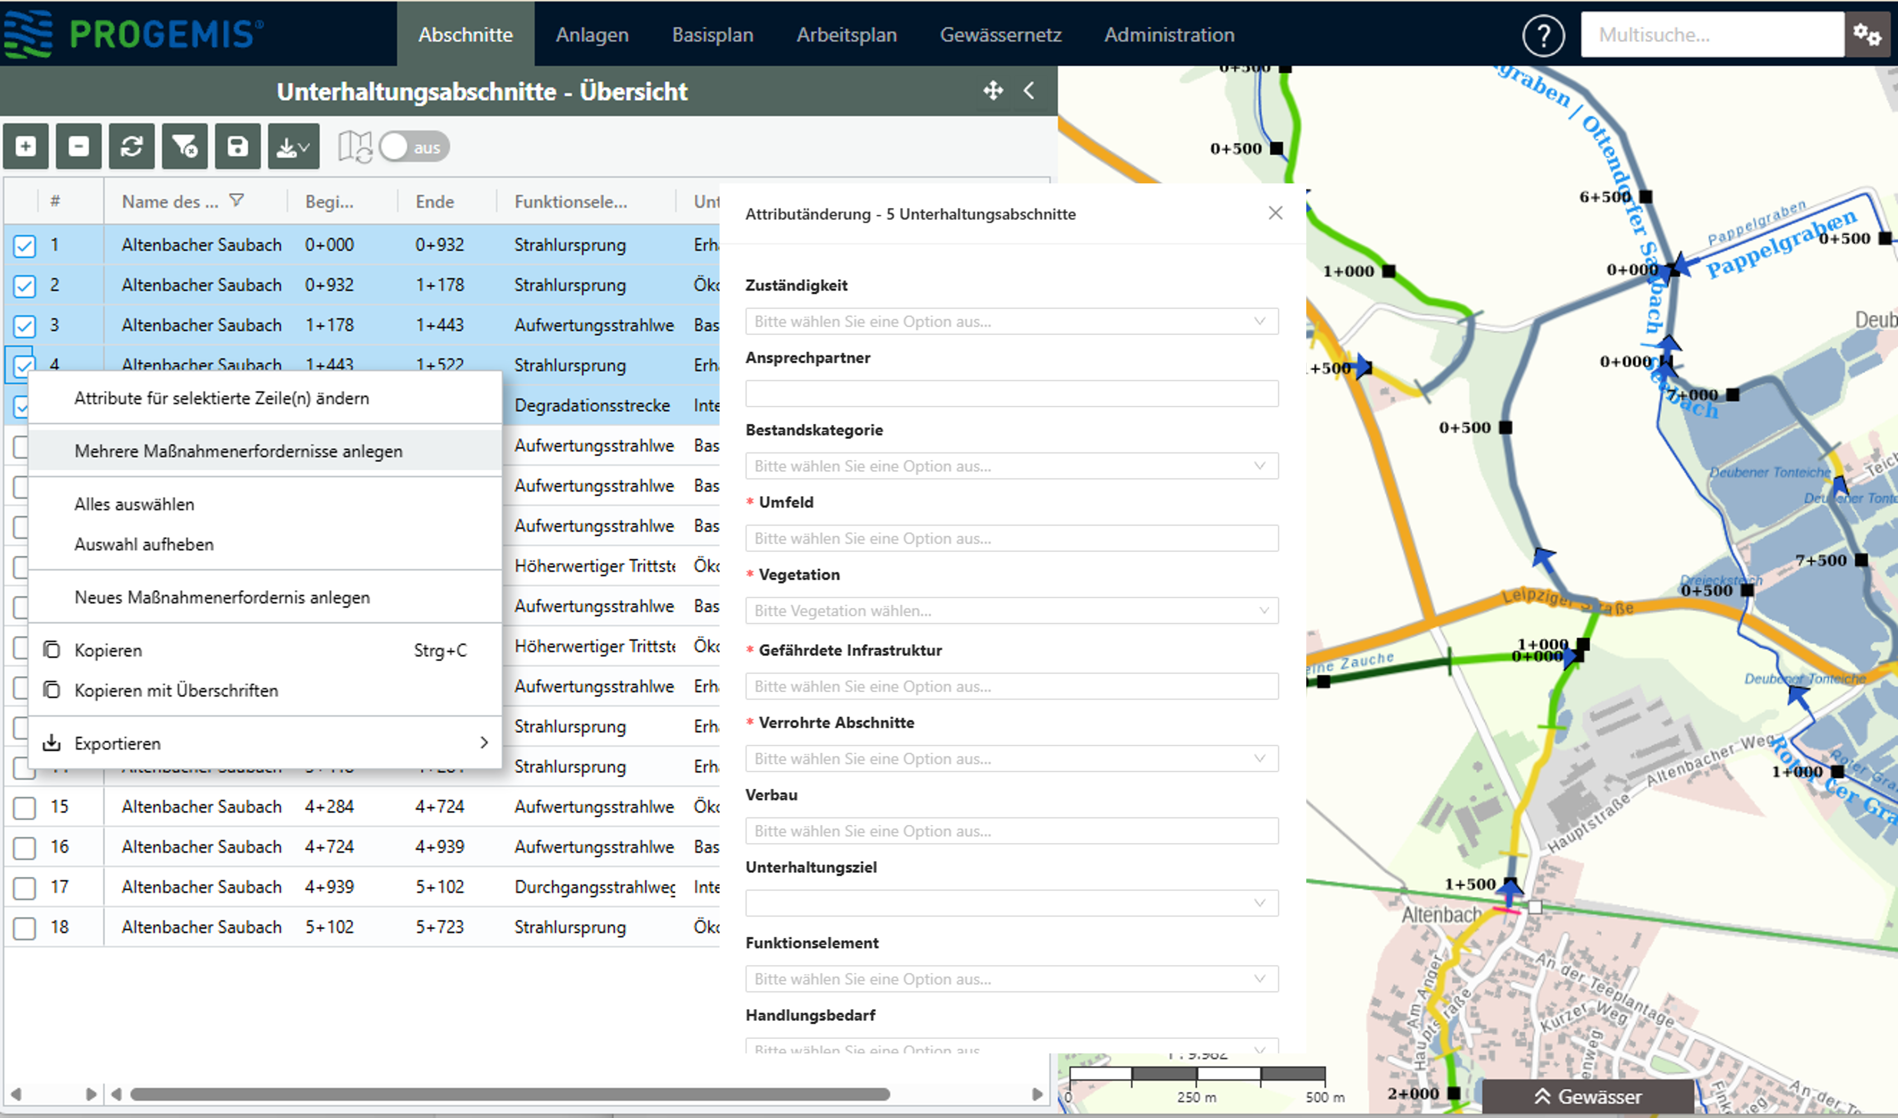Refresh the table with the reload icon

[x=132, y=146]
